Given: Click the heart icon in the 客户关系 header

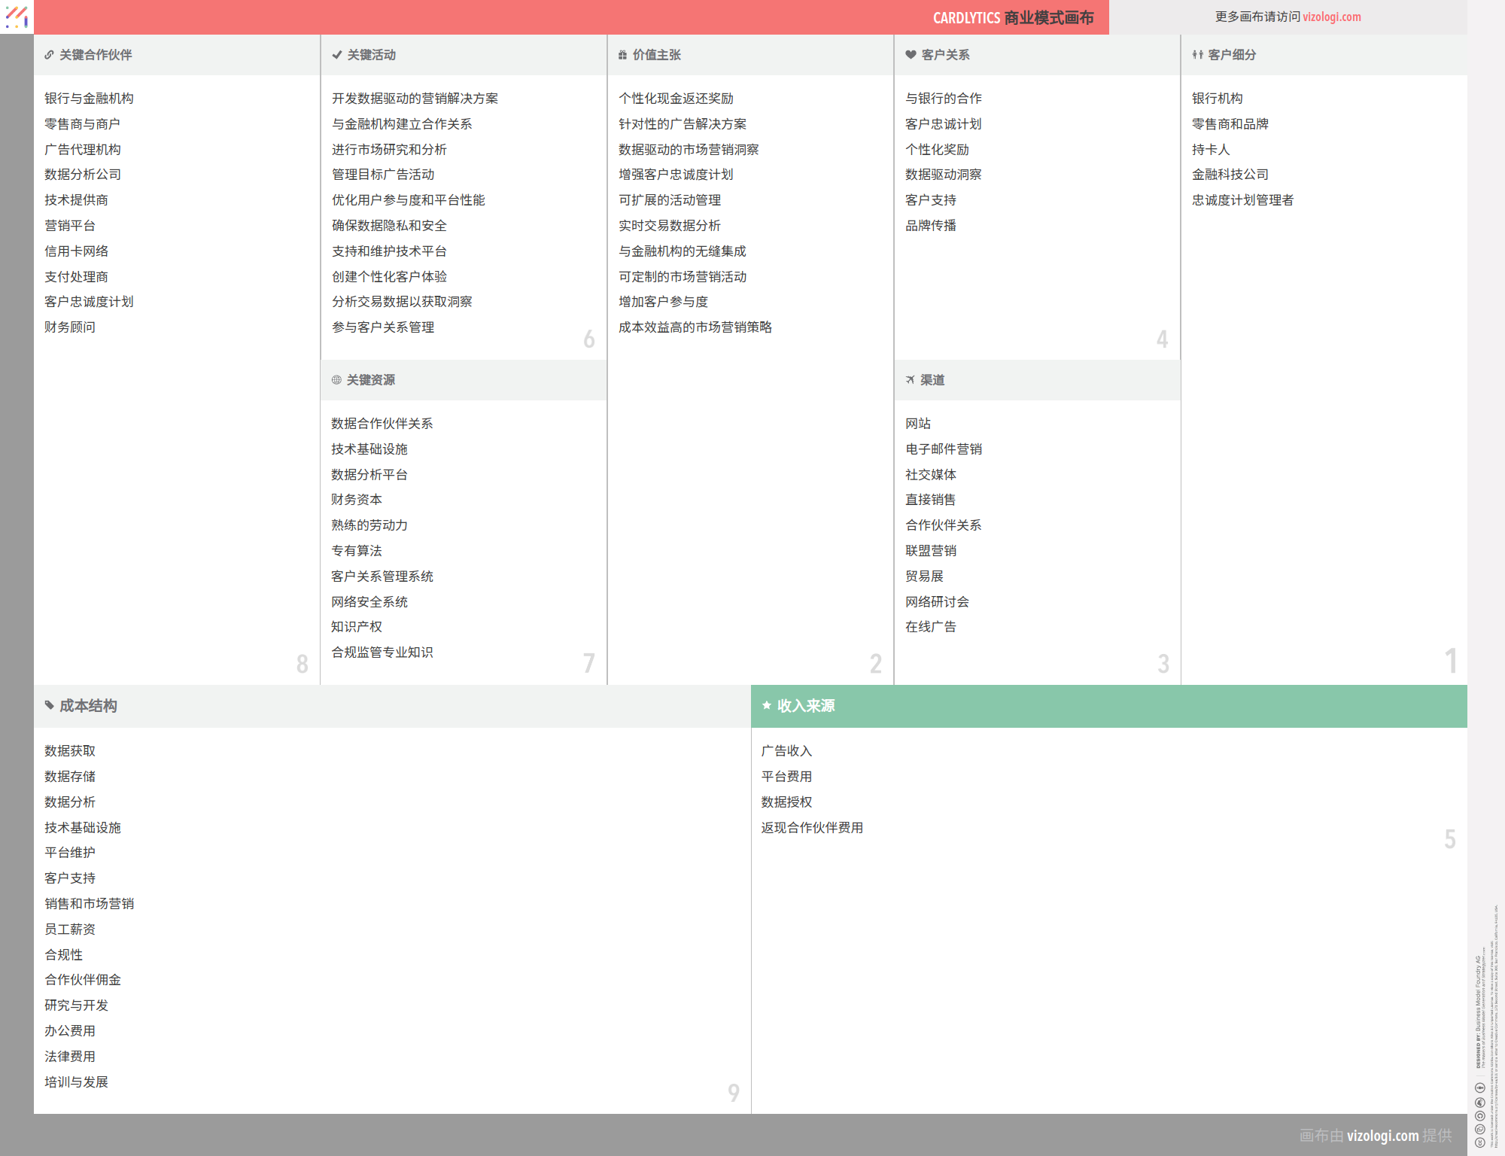Looking at the screenshot, I should (909, 54).
